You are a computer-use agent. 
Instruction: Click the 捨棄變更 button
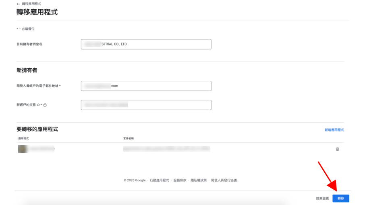coord(322,199)
